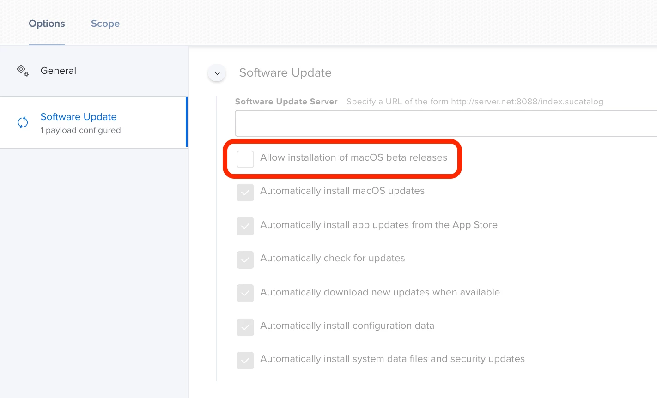Select the General sidebar item

[94, 71]
